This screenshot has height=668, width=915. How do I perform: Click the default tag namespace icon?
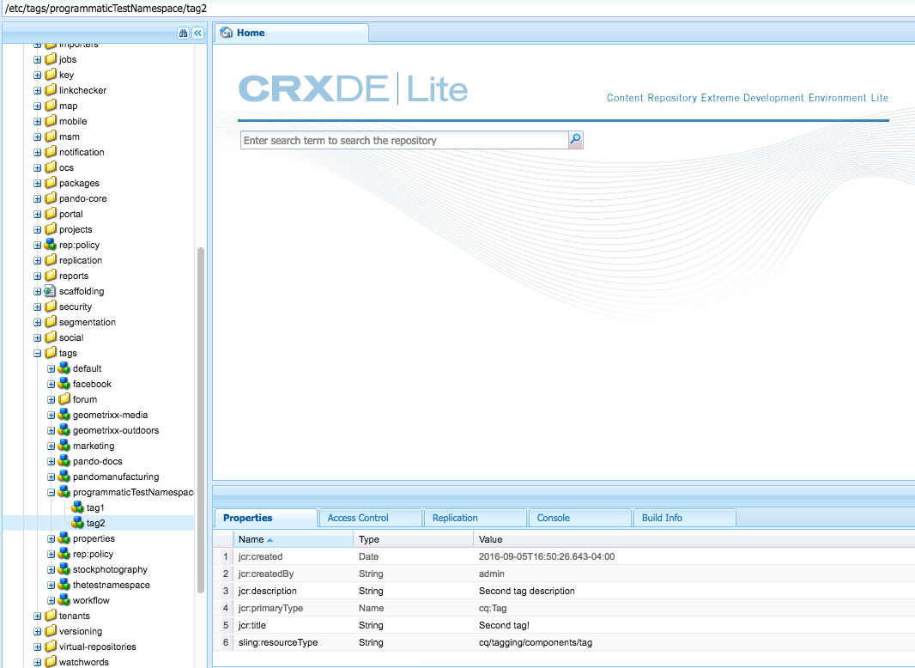tap(64, 368)
